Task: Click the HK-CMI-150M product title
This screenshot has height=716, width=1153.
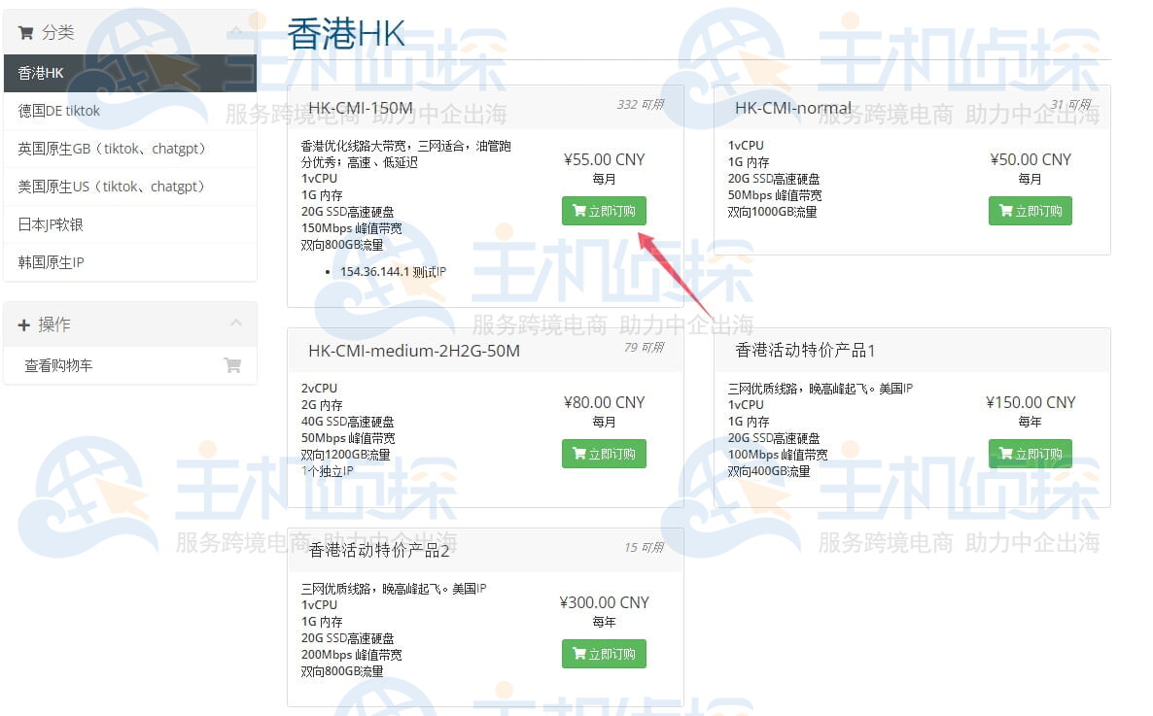Action: [x=361, y=108]
